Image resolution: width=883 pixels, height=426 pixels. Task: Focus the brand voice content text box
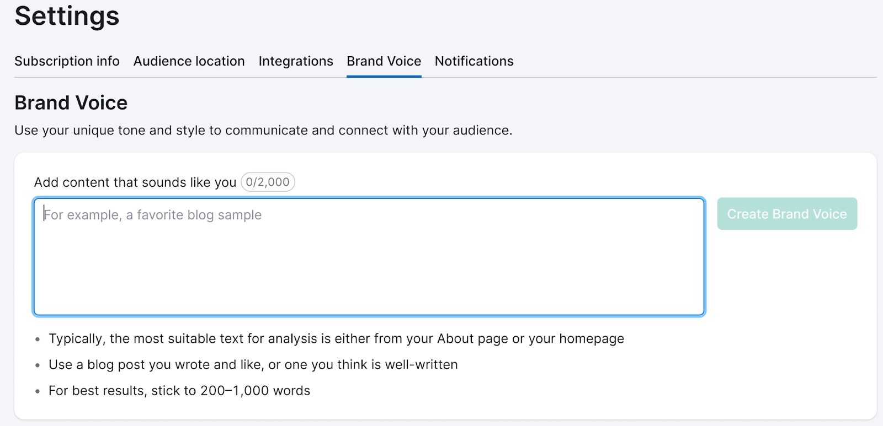point(369,265)
